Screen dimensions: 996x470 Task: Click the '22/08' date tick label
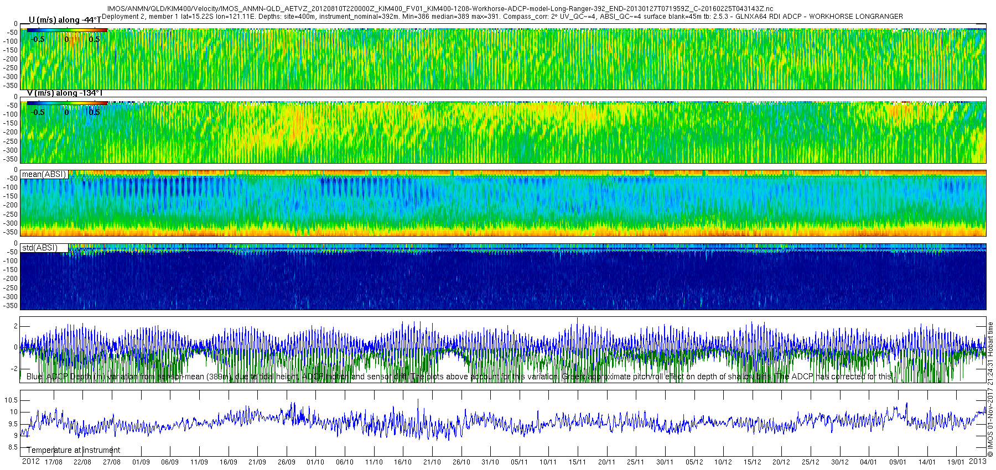[x=82, y=462]
